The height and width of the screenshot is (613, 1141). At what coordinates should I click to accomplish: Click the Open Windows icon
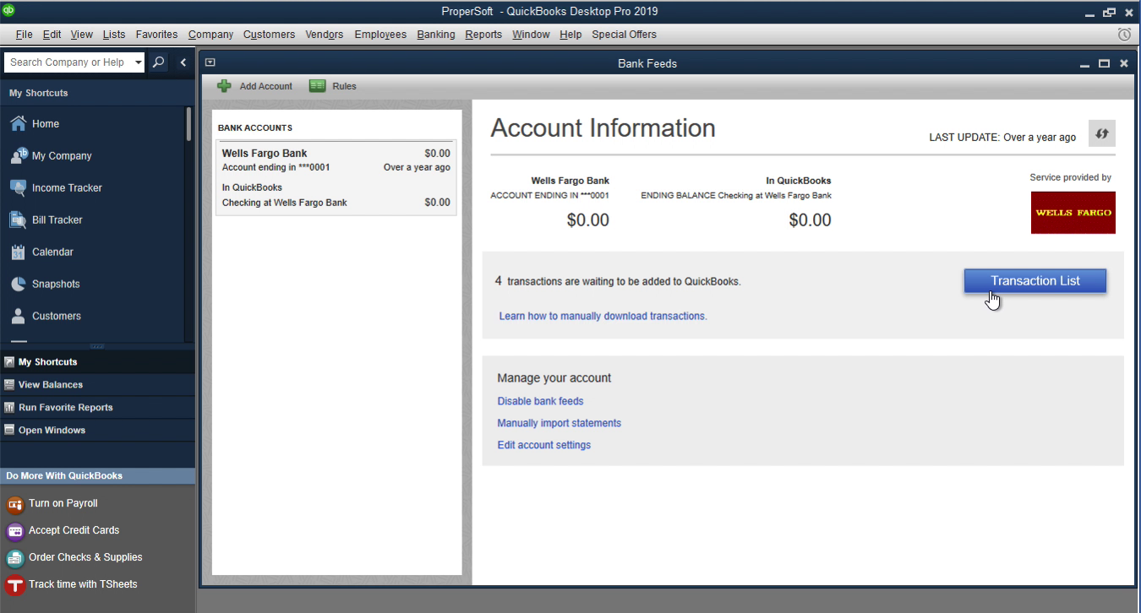pyautogui.click(x=9, y=430)
